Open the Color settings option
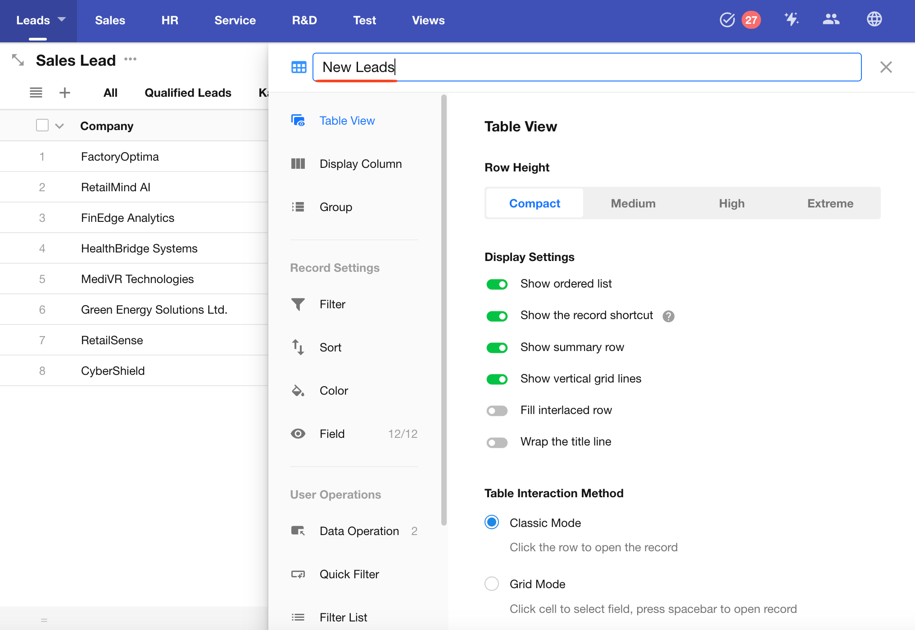This screenshot has height=630, width=915. click(334, 391)
